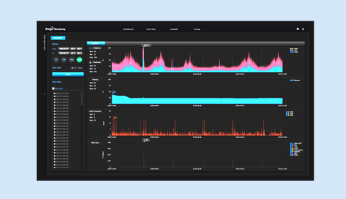
Task: Close the cyan instance tab using its x
Action: [x=64, y=38]
